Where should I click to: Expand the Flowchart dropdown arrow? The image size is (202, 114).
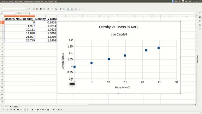(x=51, y=110)
